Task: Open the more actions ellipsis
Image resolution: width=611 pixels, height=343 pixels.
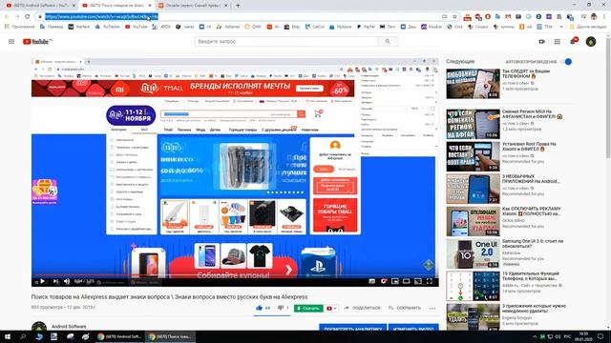Action: click(432, 309)
